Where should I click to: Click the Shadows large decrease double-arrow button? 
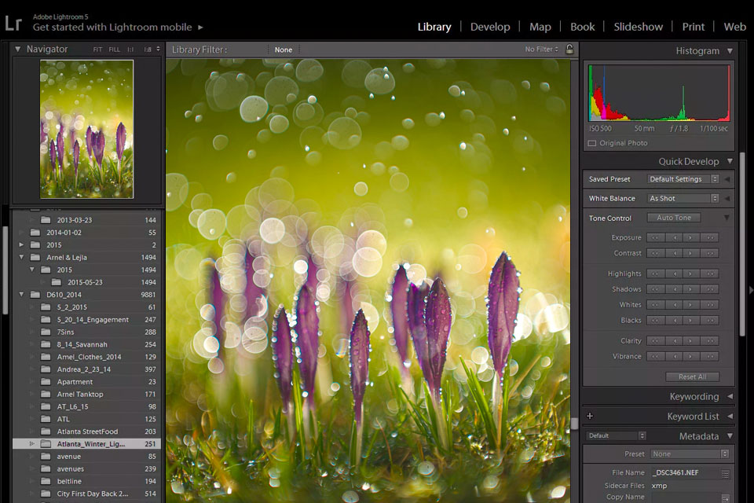(x=655, y=289)
